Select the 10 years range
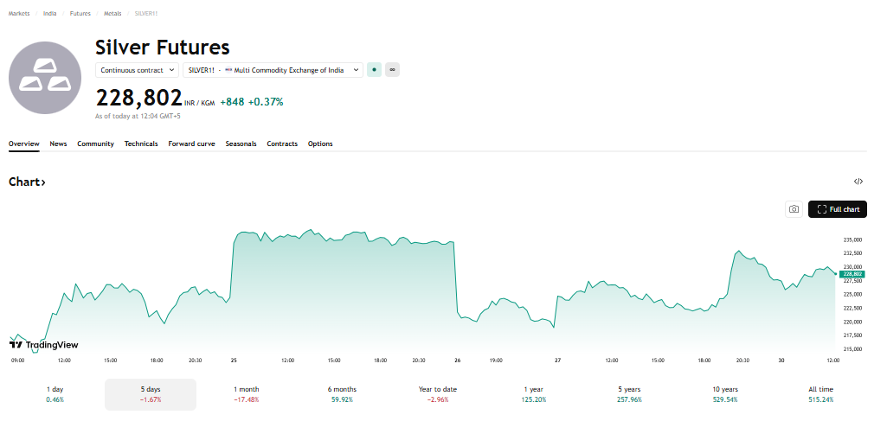 click(724, 394)
